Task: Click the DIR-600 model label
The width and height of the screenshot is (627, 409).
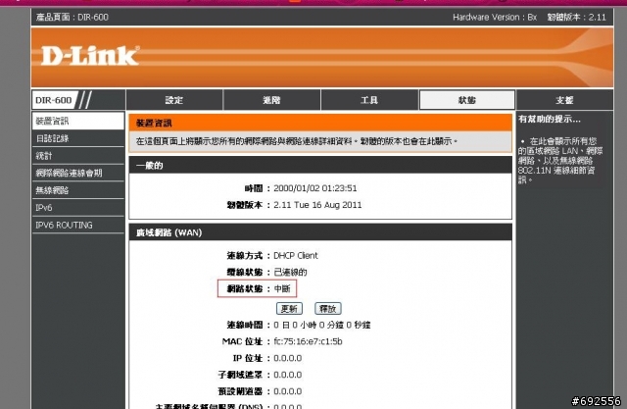Action: (x=54, y=100)
